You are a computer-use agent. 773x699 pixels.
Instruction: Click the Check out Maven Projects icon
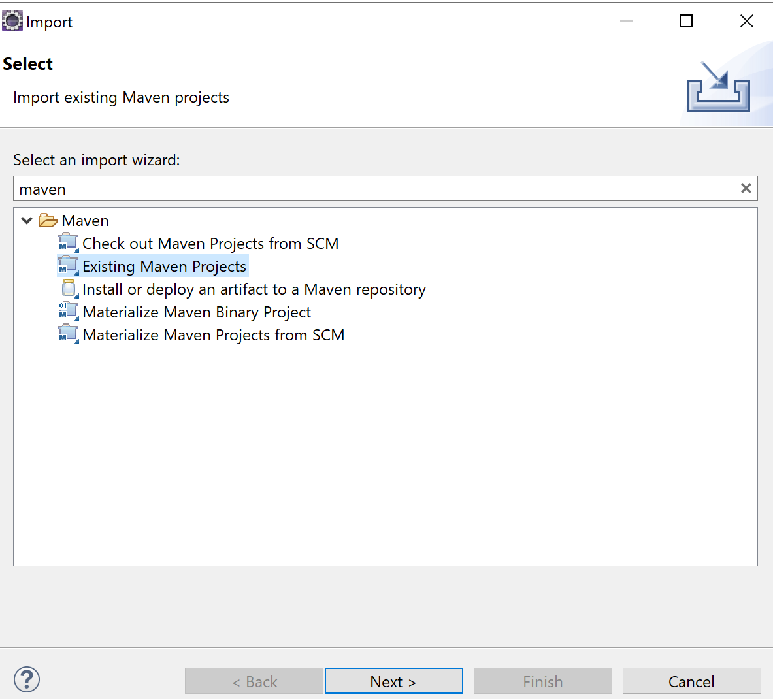pyautogui.click(x=69, y=243)
